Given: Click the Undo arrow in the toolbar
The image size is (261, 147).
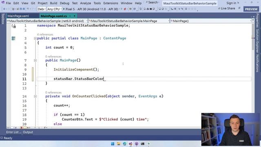Looking at the screenshot, I should [x=28, y=9].
